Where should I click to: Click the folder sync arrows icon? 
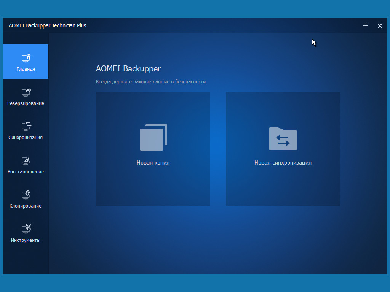coord(283,139)
